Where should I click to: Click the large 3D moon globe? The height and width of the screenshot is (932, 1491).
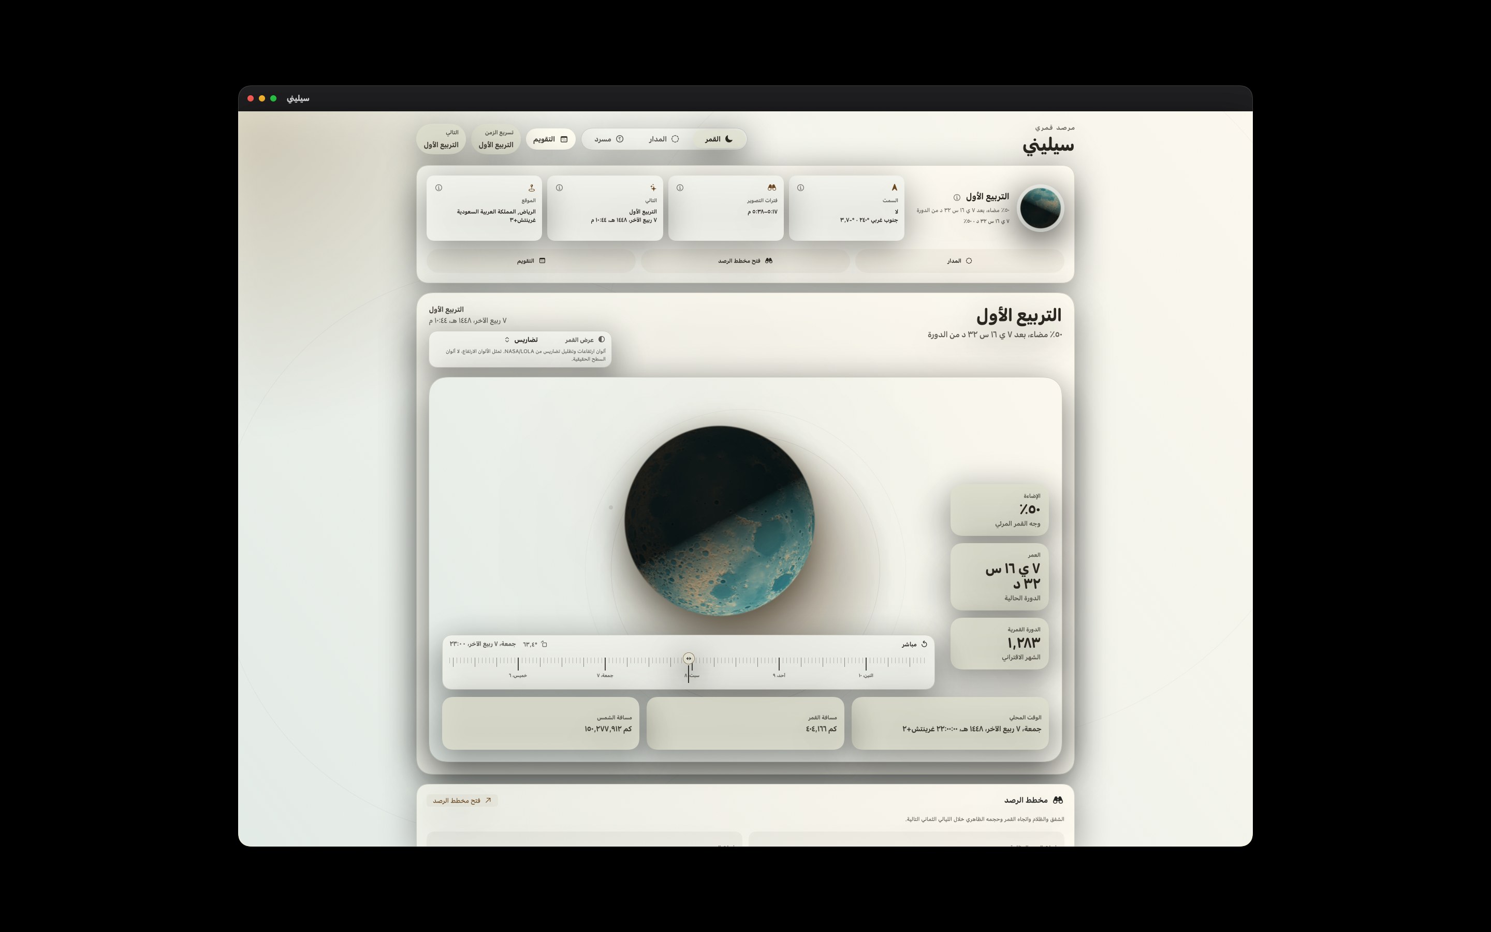pyautogui.click(x=719, y=520)
